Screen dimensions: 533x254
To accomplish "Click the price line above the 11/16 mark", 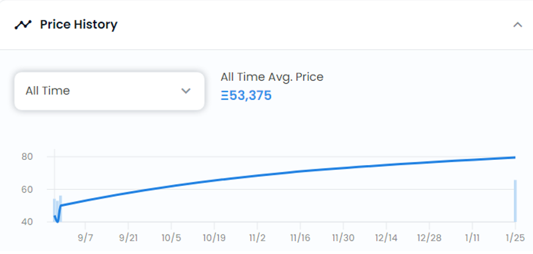I will [300, 171].
